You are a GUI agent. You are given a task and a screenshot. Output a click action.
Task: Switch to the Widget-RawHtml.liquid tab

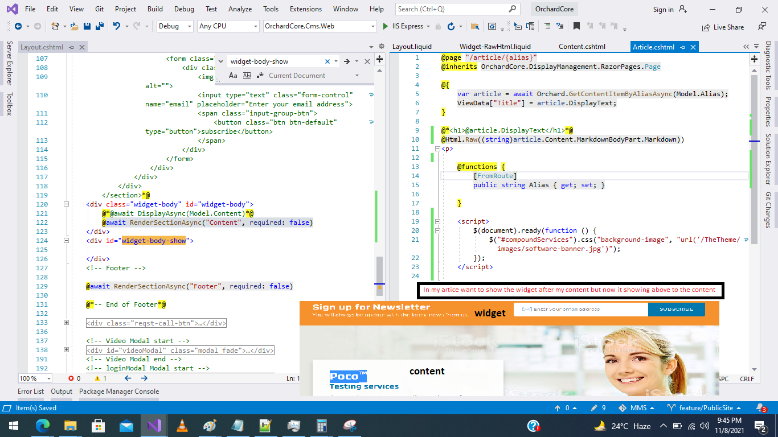click(495, 47)
